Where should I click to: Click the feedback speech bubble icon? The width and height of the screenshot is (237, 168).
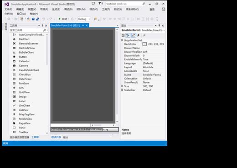pyautogui.click(x=93, y=4)
